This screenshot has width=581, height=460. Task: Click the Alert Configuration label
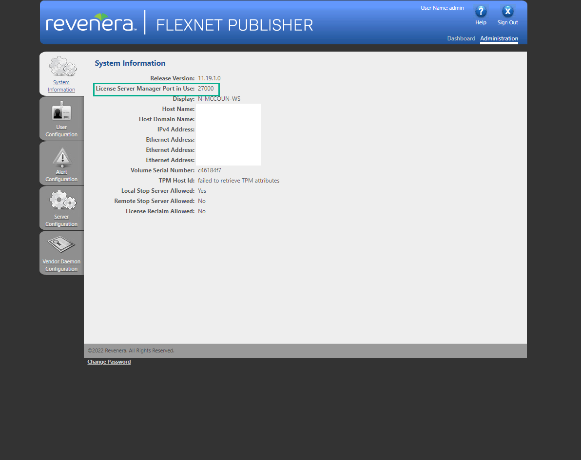(x=61, y=175)
